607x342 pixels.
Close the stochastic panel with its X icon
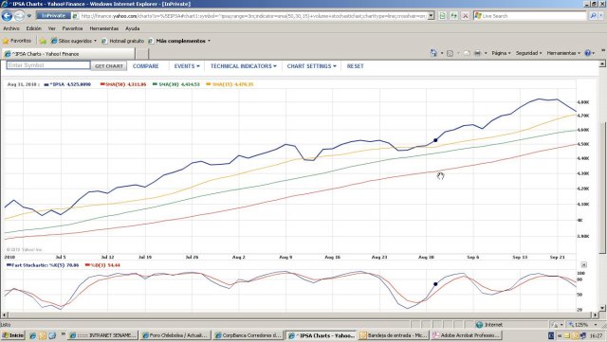(584, 265)
